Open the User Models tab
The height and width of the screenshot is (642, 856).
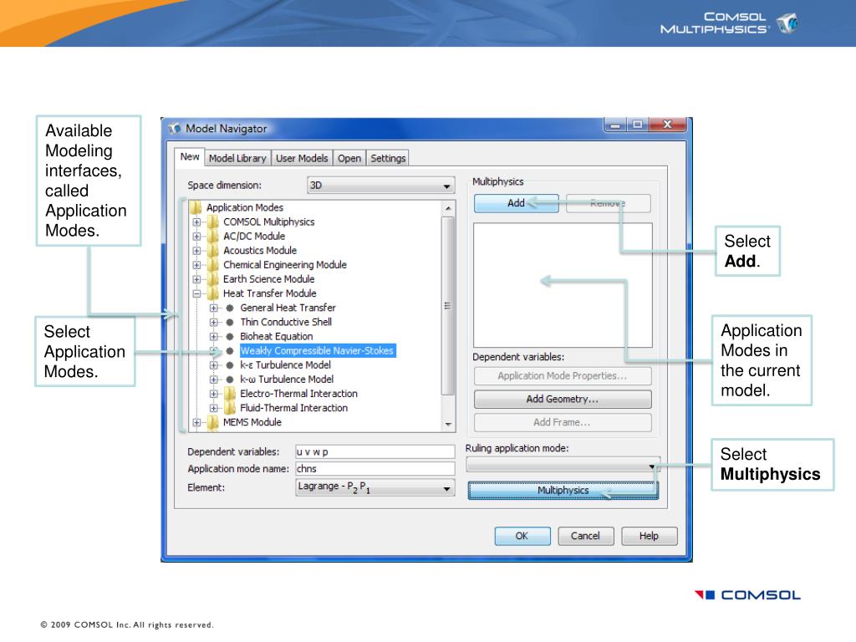pos(301,158)
